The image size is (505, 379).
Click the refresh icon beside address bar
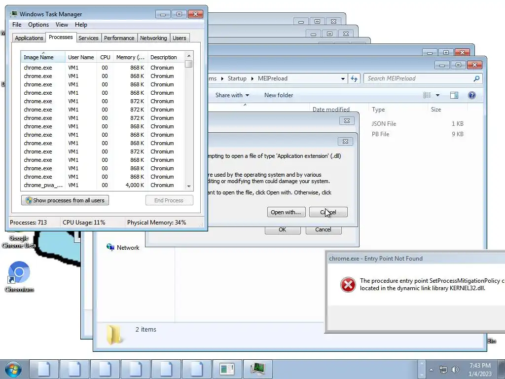(x=354, y=78)
